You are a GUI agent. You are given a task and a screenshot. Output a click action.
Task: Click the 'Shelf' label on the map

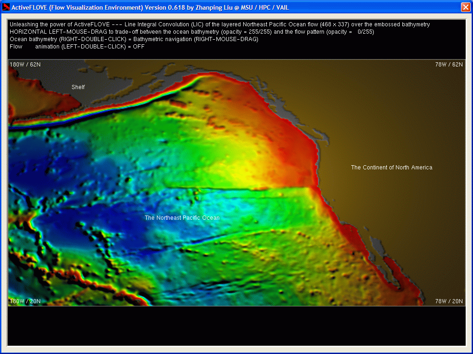(78, 87)
